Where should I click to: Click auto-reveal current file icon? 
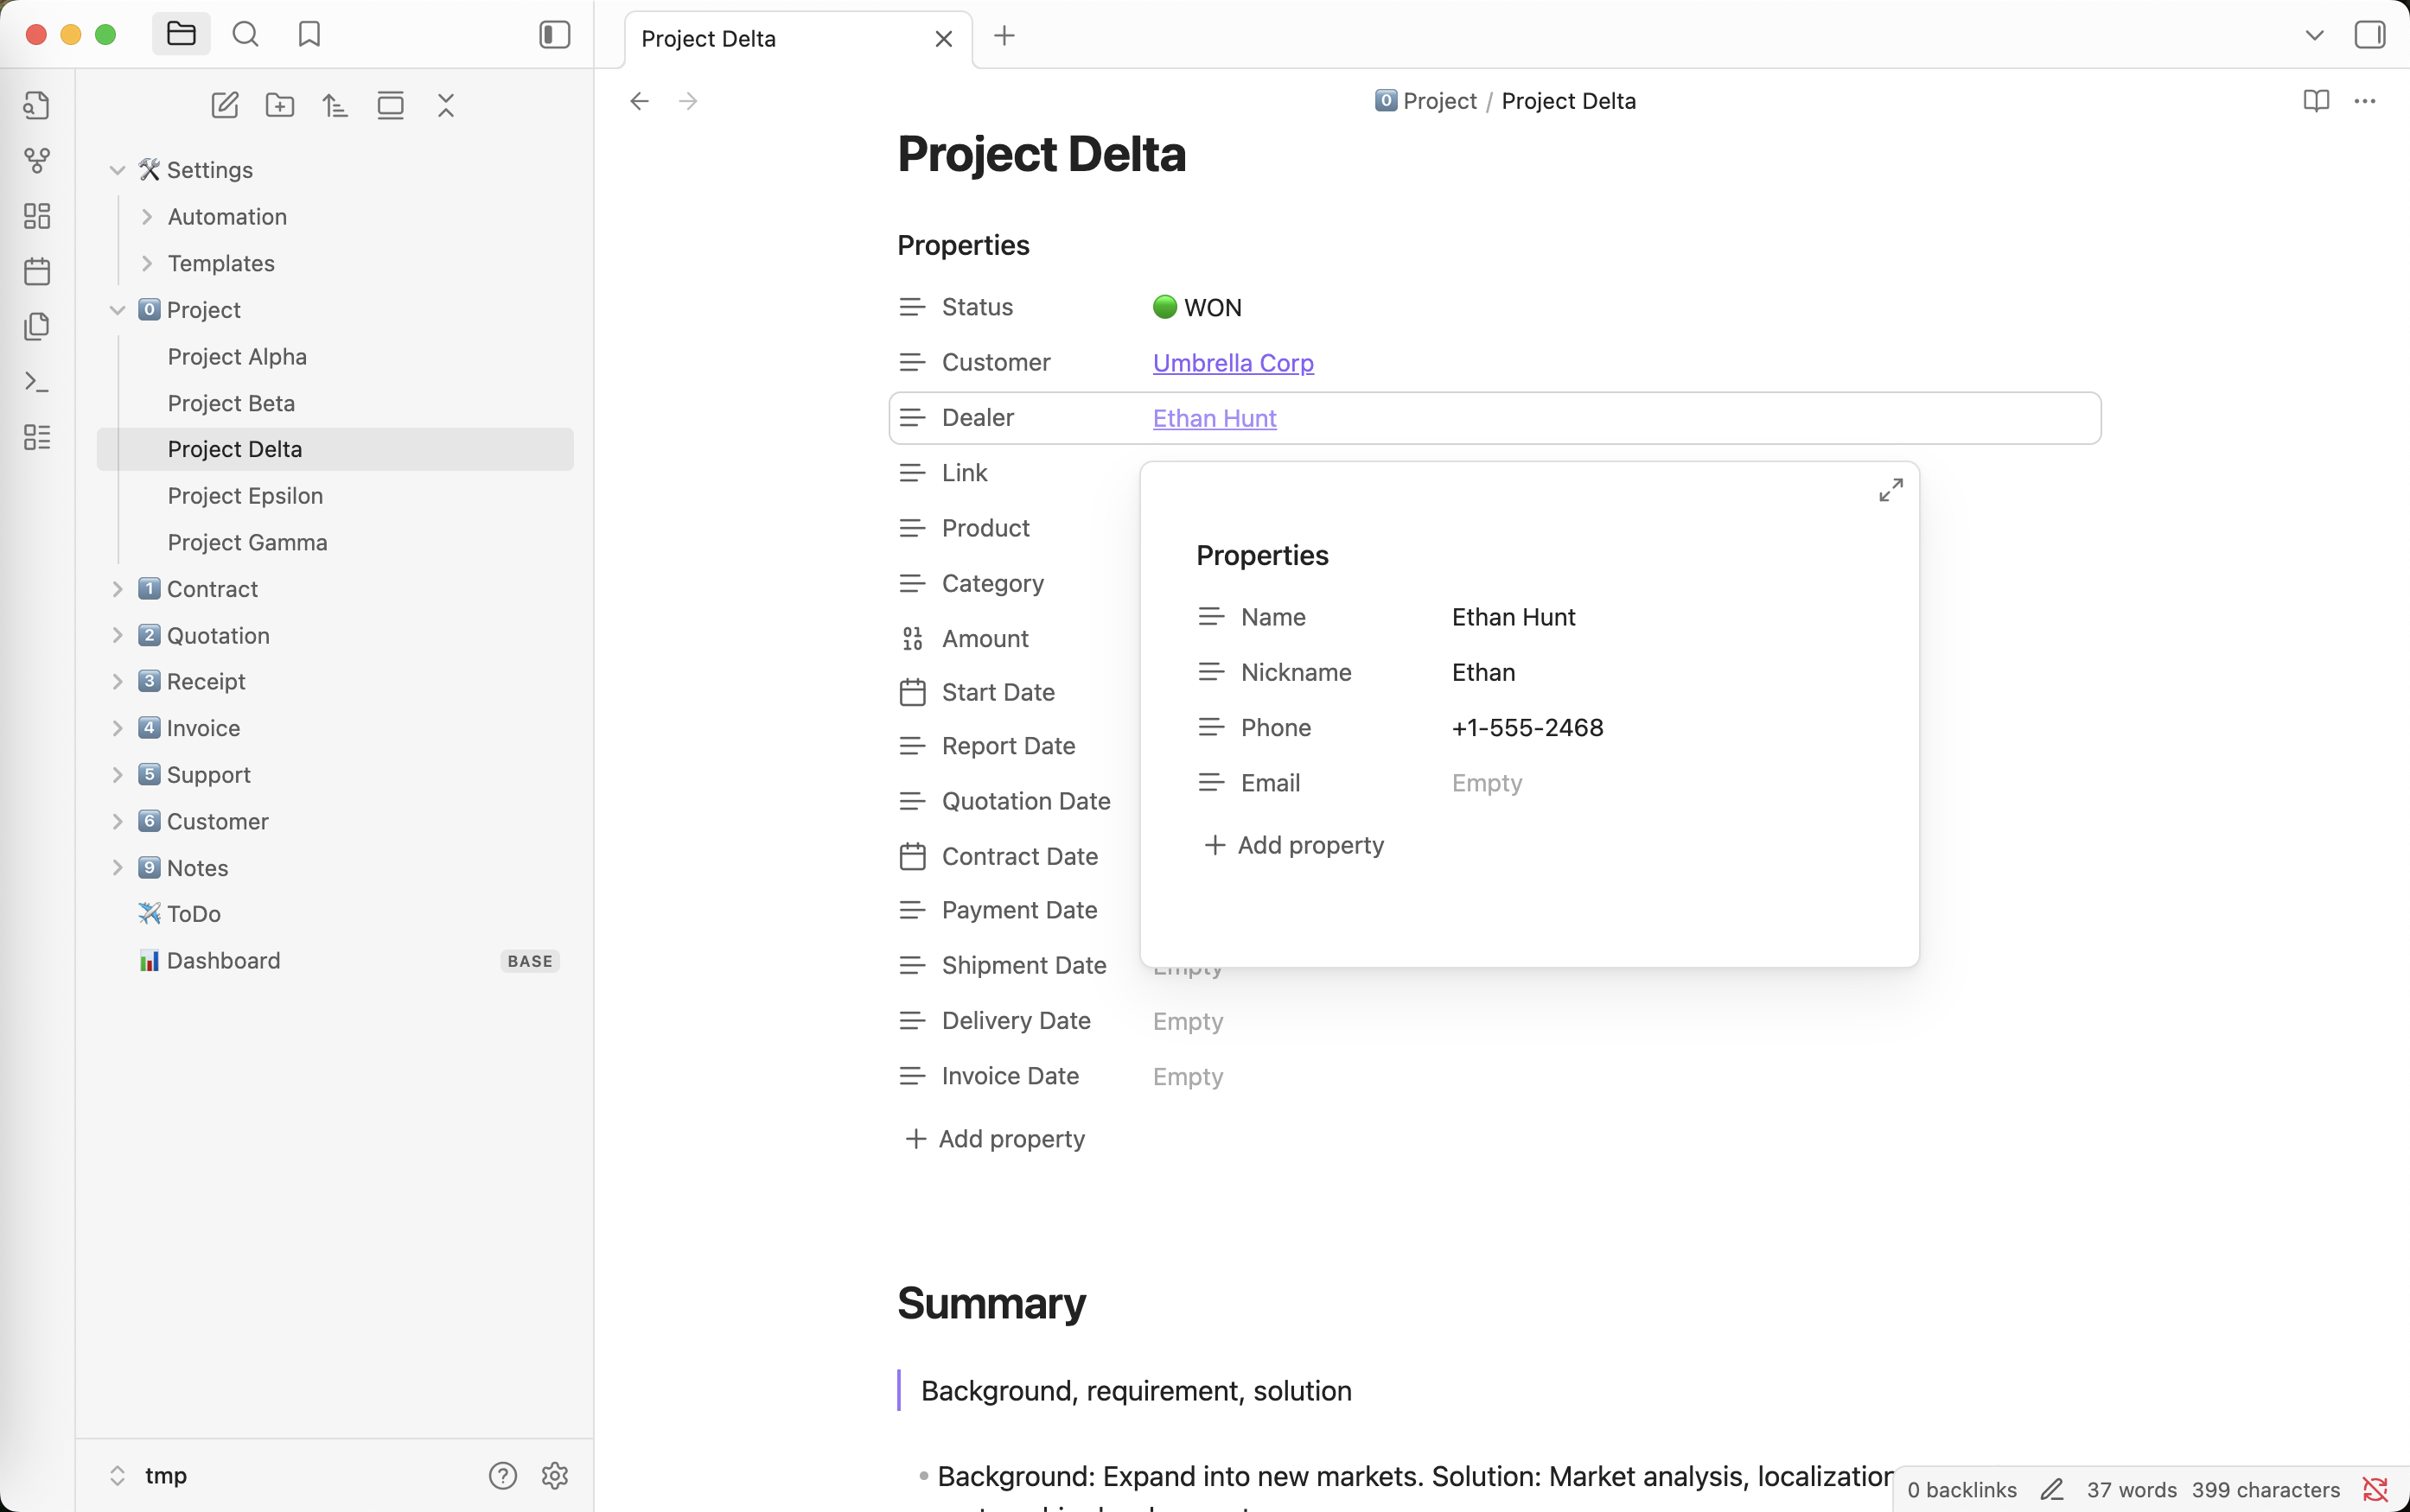(x=390, y=105)
